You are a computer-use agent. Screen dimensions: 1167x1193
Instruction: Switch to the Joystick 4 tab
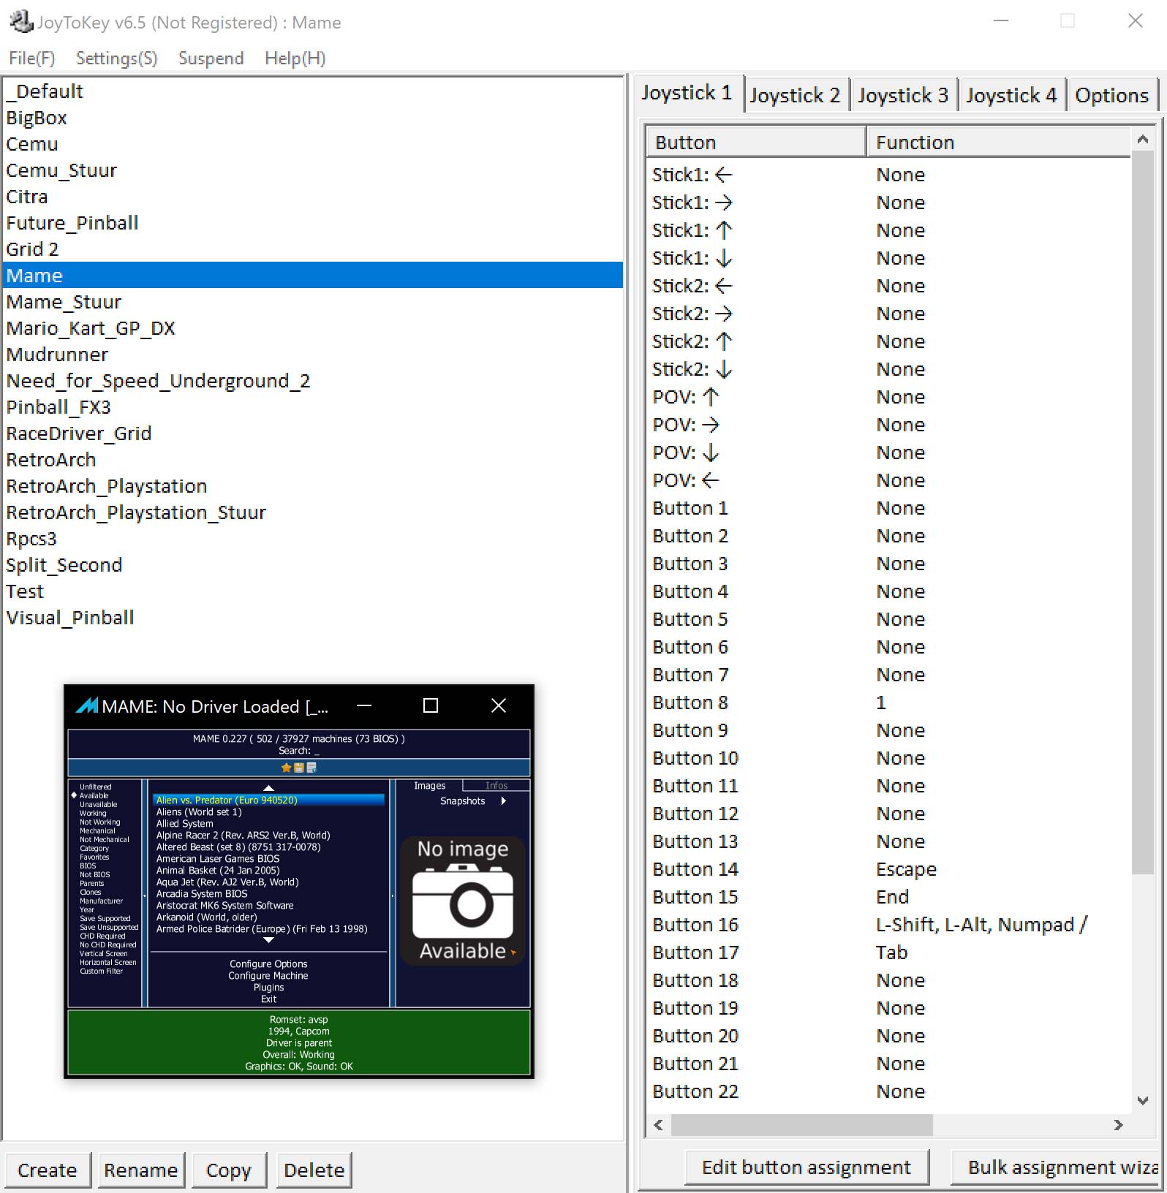click(1012, 95)
